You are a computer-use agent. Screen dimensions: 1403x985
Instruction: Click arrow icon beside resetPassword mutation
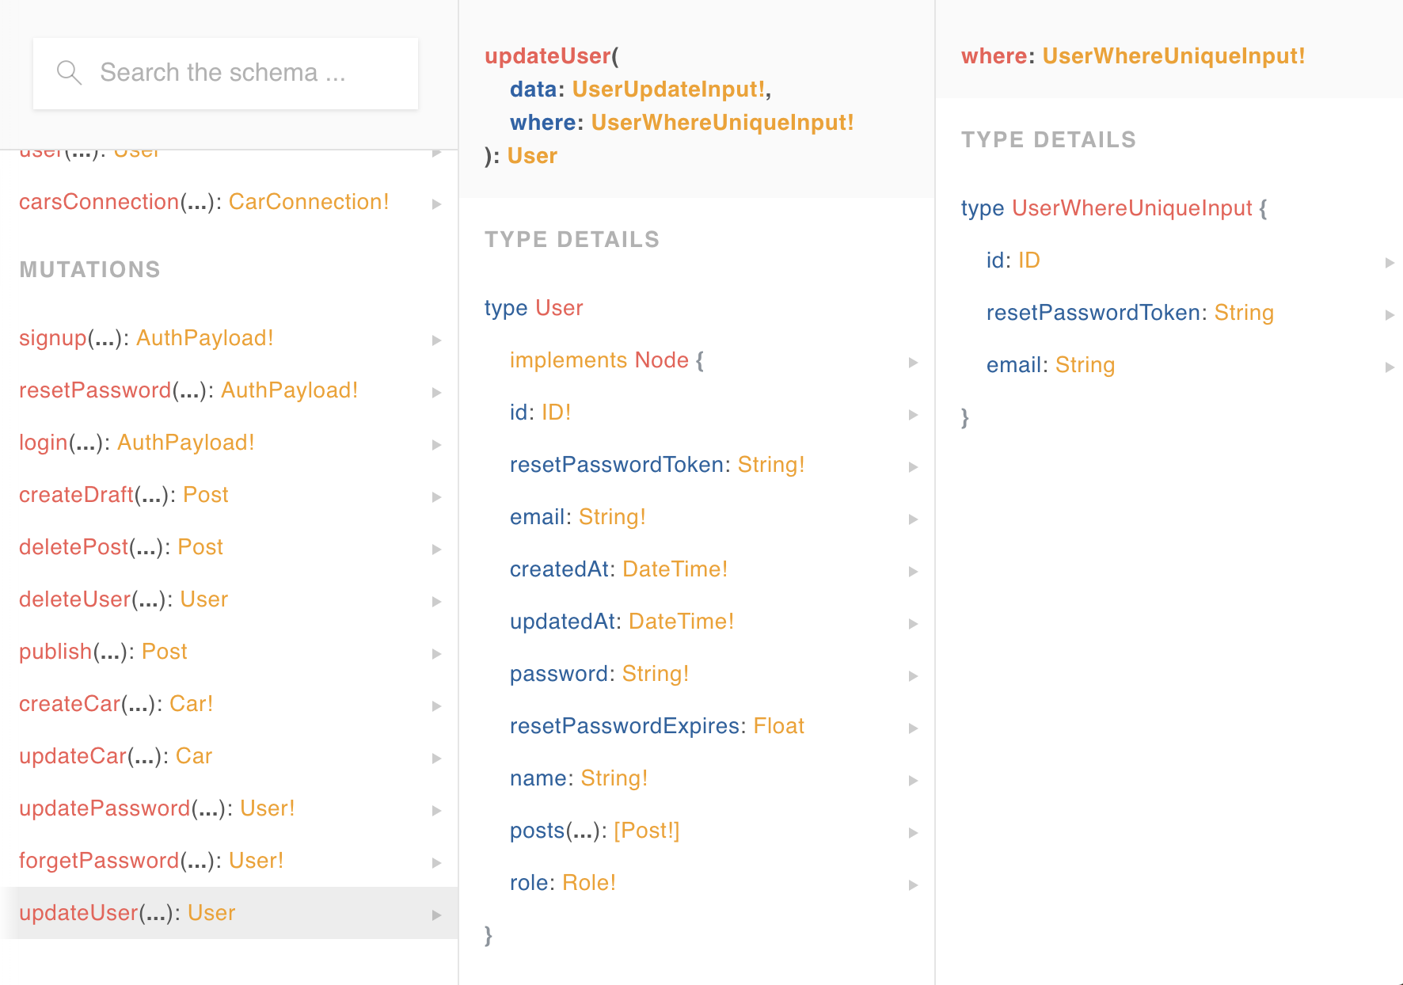(436, 393)
